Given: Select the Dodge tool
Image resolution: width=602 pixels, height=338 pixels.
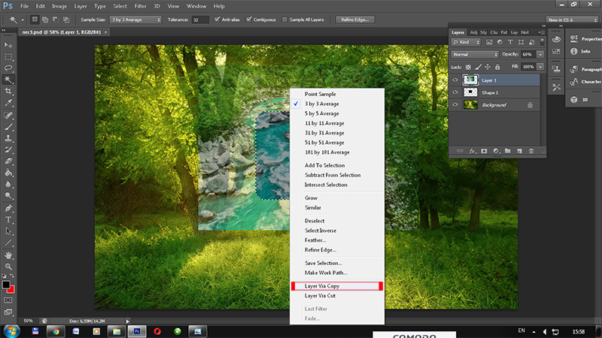Looking at the screenshot, I should [8, 196].
